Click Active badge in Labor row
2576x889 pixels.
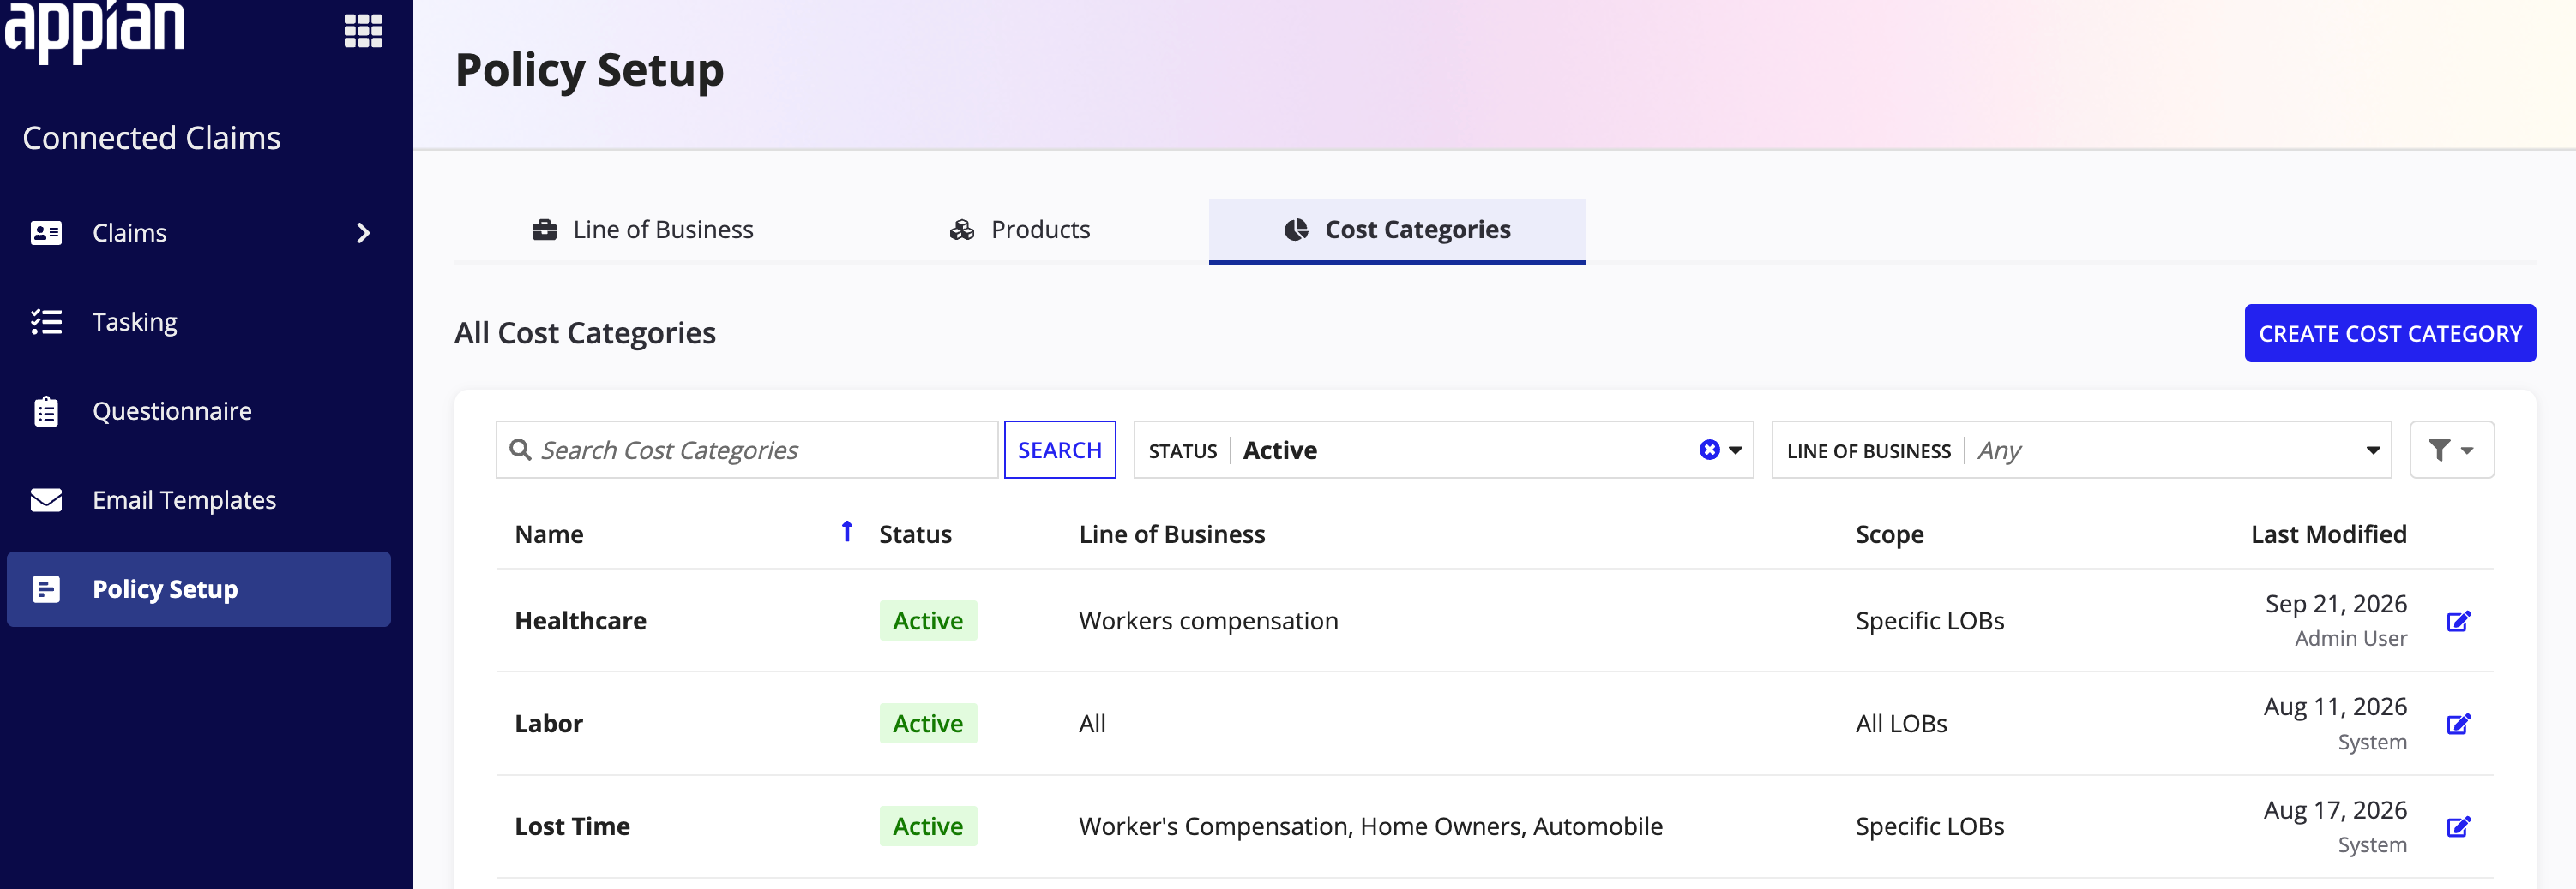928,723
